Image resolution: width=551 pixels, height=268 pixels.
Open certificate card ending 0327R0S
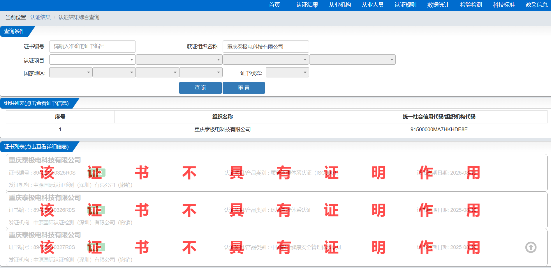pos(277,247)
